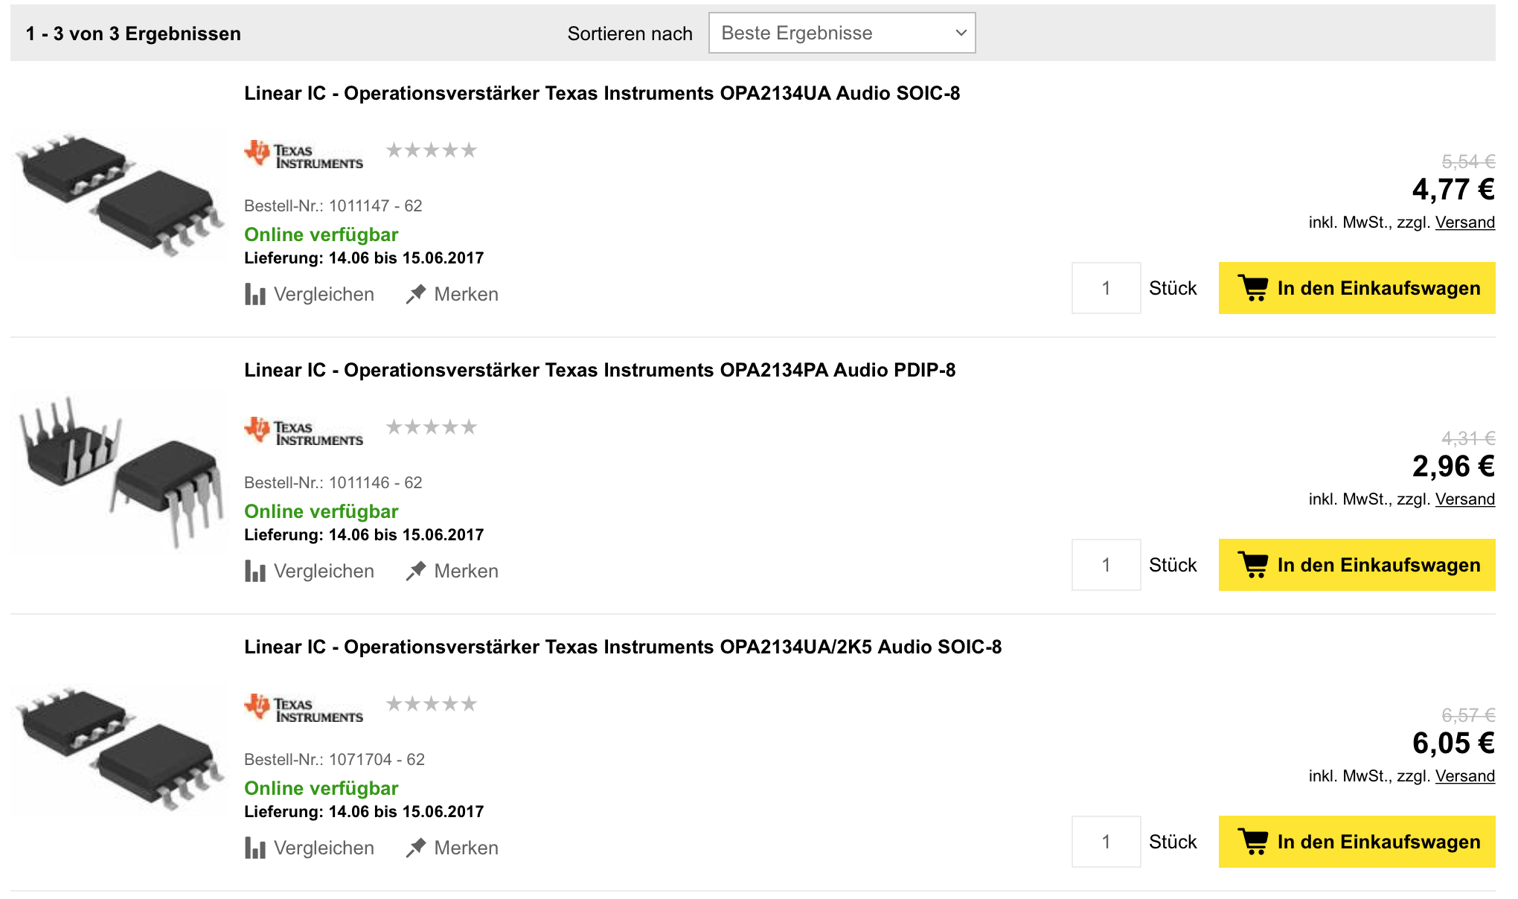1518x899 pixels.
Task: Click the price 4,77 €
Action: 1453,190
